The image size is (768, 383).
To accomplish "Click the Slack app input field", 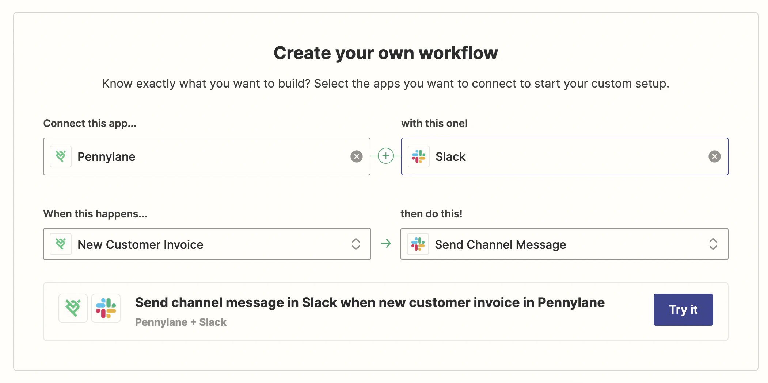I will tap(564, 156).
